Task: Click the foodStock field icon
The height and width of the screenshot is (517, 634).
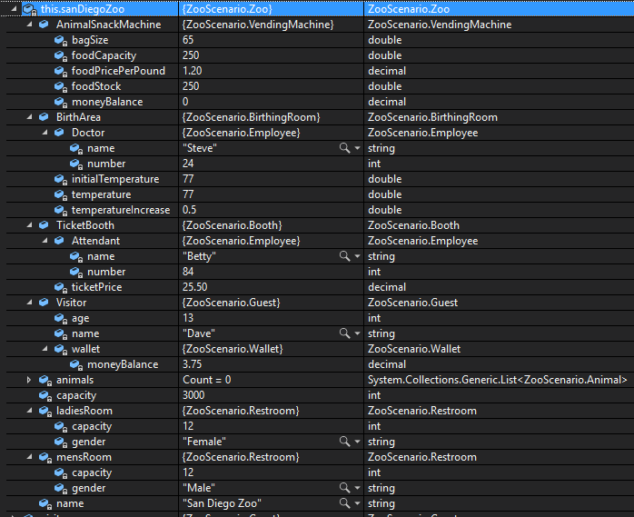Action: [61, 86]
